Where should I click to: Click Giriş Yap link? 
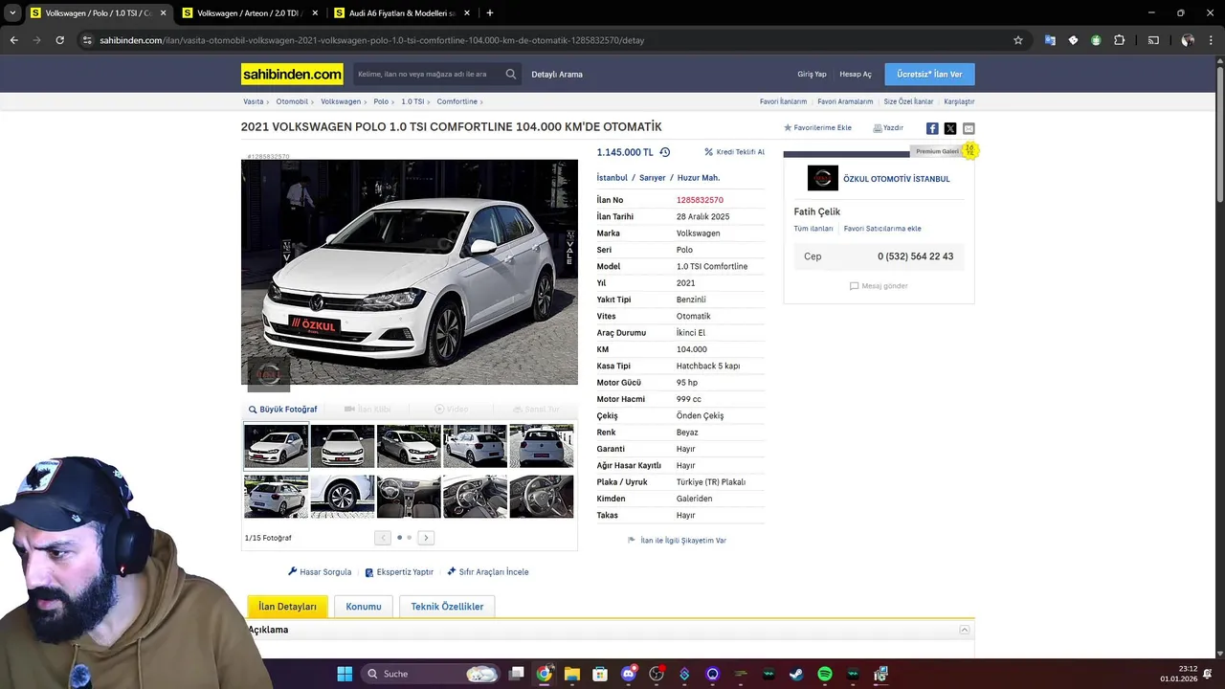coord(812,74)
